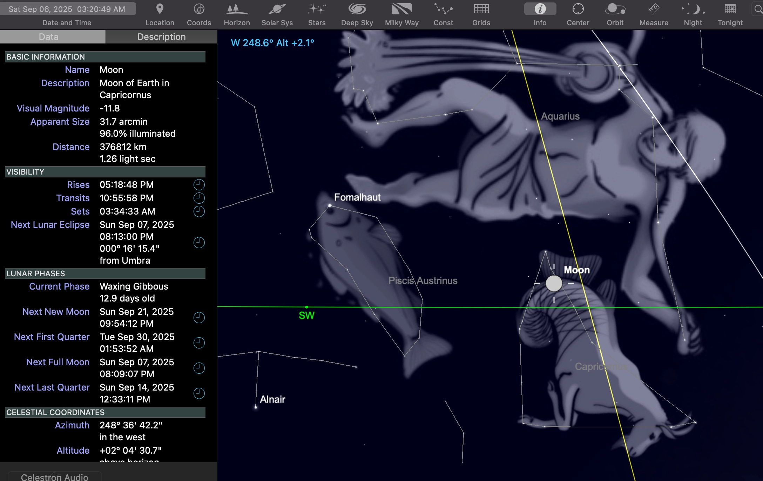
Task: Click the Apparent Size 31.7 arcmin value
Action: 124,122
